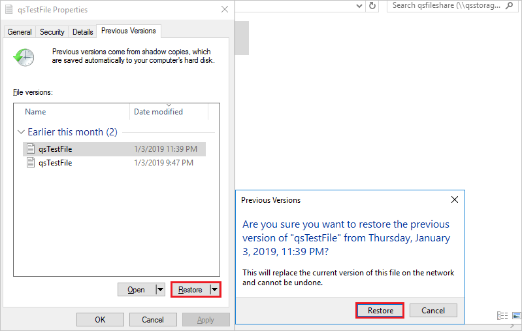Click Cancel in qsTestFile Properties
The height and width of the screenshot is (331, 522).
tap(153, 320)
